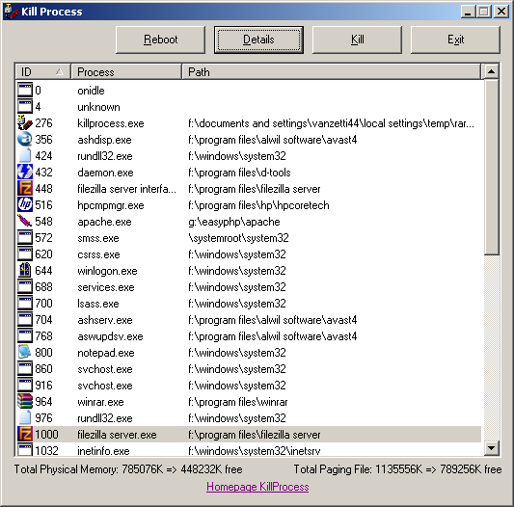Click the Apache feather icon
The height and width of the screenshot is (507, 514).
pyautogui.click(x=25, y=222)
